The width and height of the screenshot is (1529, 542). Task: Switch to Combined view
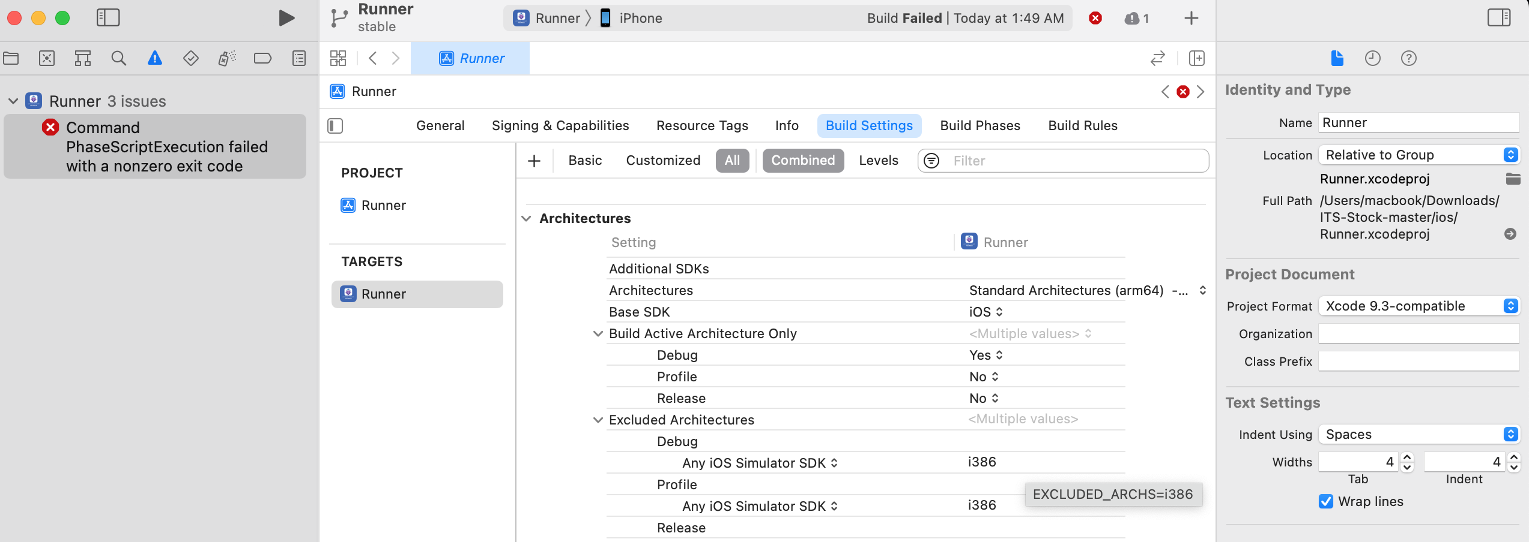click(x=803, y=161)
